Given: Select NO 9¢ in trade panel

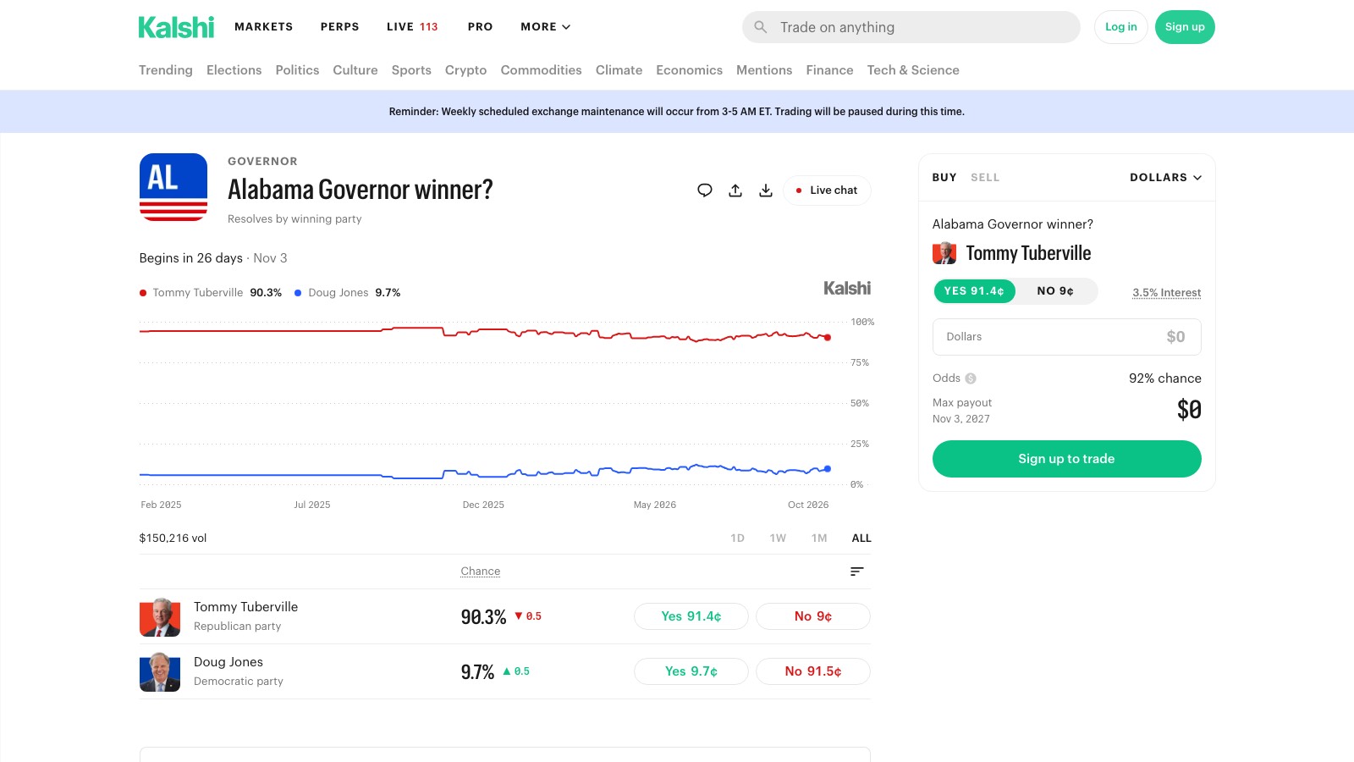Looking at the screenshot, I should point(1055,291).
